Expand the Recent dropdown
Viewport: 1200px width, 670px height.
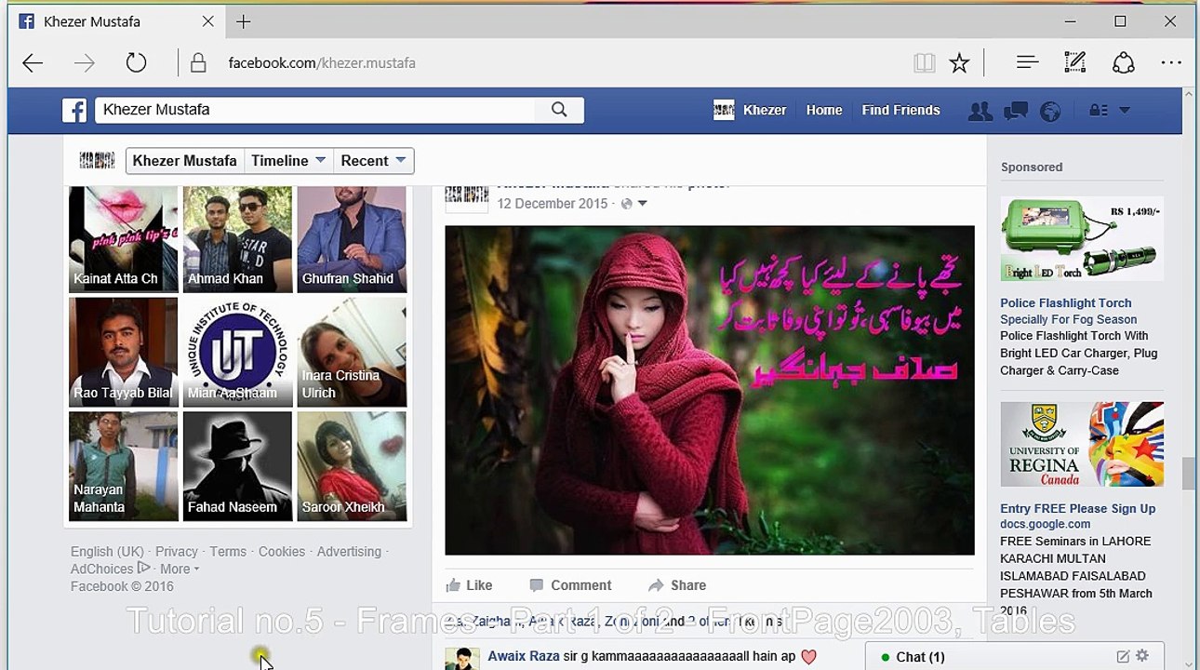373,160
